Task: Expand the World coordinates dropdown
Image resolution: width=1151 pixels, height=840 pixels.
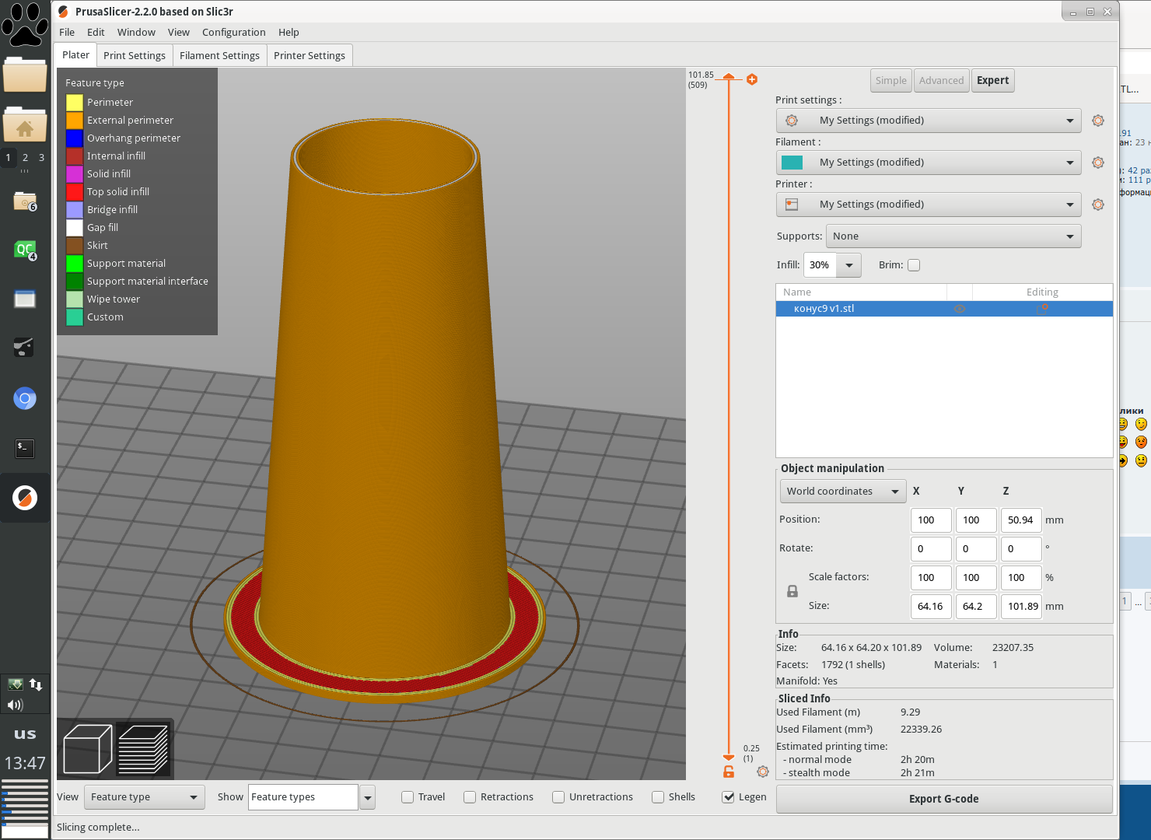Action: pos(842,492)
